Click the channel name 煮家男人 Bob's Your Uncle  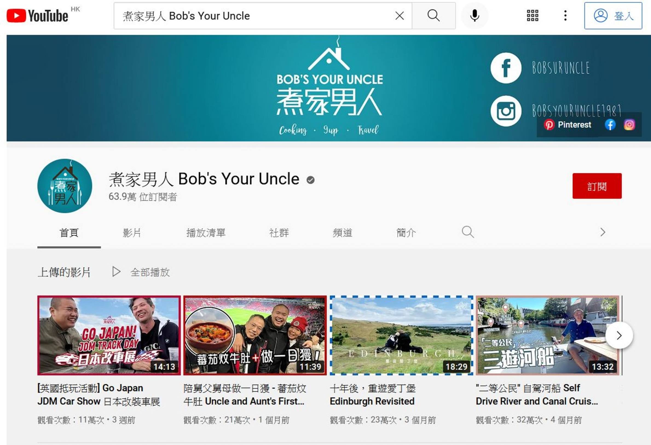point(204,179)
